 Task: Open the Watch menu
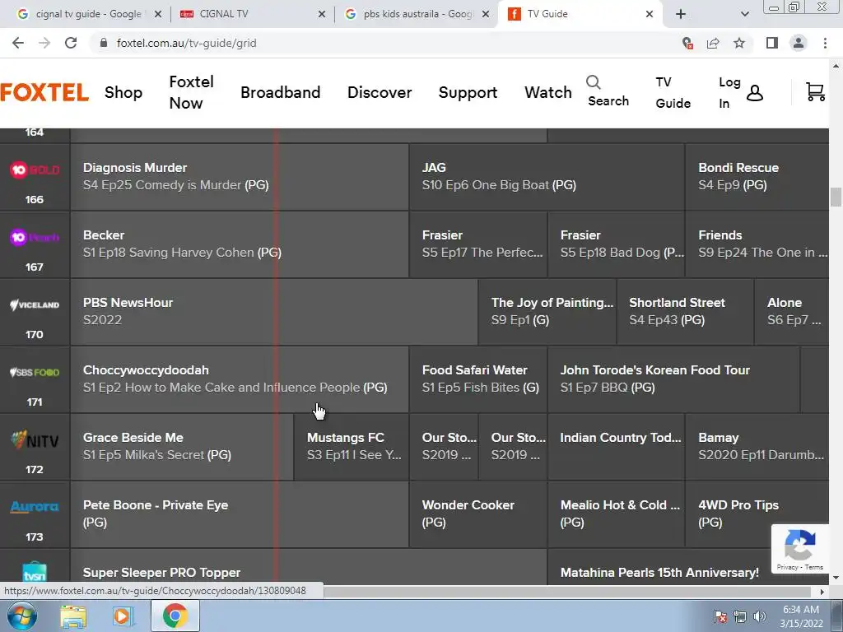point(547,92)
